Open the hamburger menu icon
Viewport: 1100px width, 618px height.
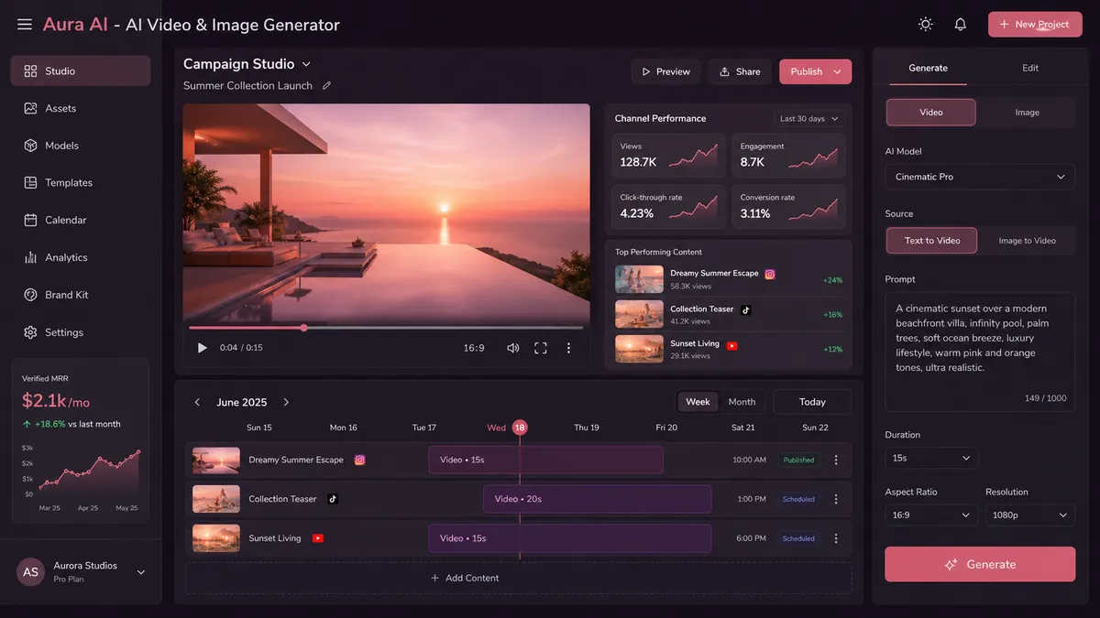[x=25, y=25]
